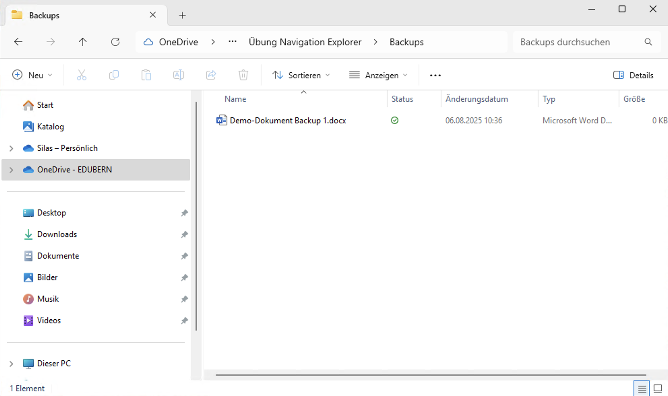Navigate back to previous folder

point(18,42)
